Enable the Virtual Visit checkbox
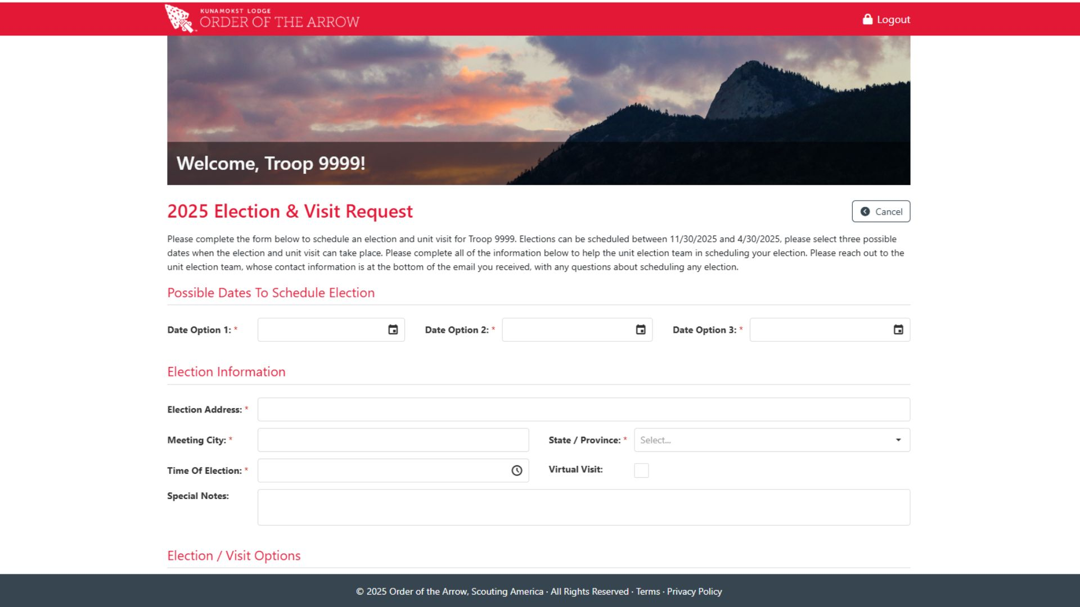The width and height of the screenshot is (1080, 607). point(641,470)
